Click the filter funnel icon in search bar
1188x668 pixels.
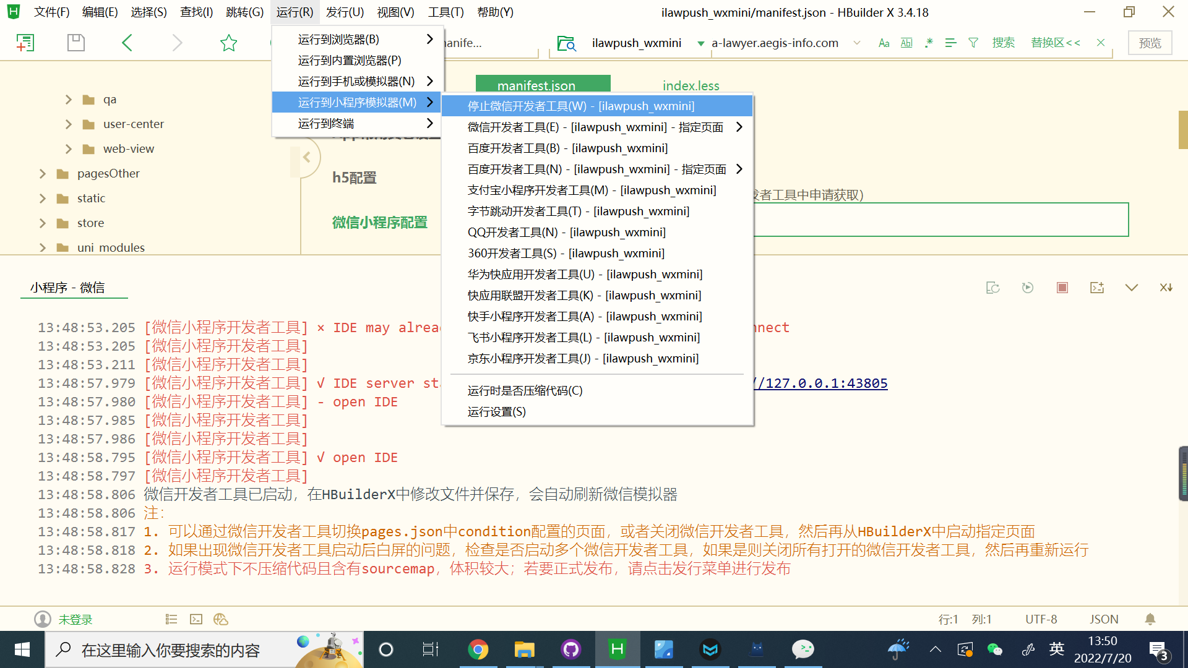tap(973, 43)
